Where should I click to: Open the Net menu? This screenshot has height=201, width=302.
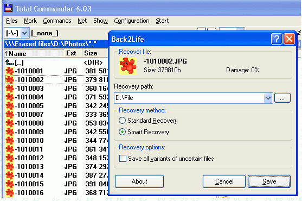[82, 21]
